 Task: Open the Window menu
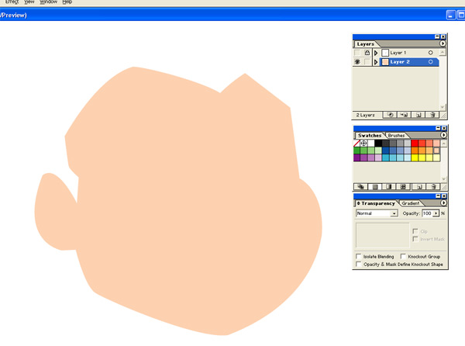click(x=48, y=2)
